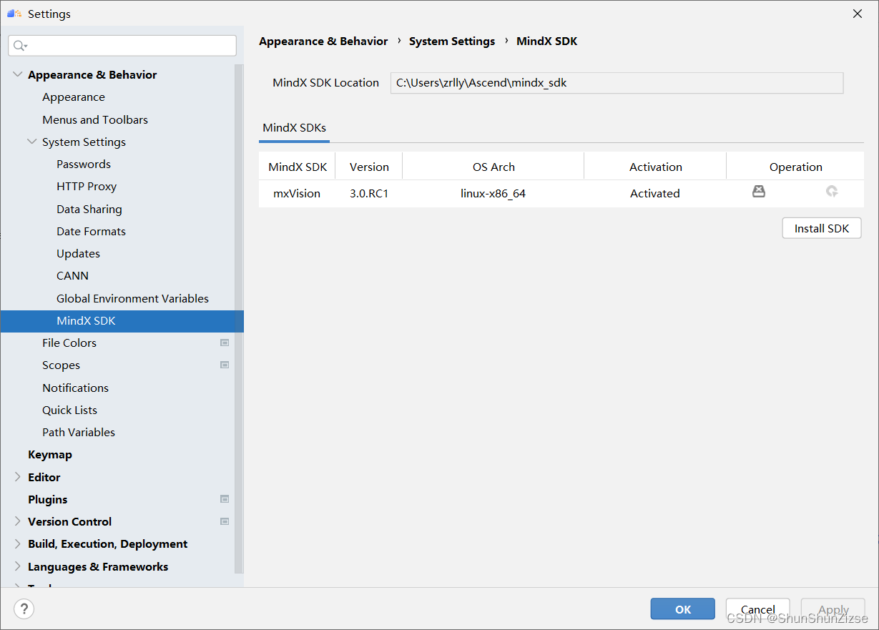879x630 pixels.
Task: Click the MindX SDK column header
Action: click(297, 167)
